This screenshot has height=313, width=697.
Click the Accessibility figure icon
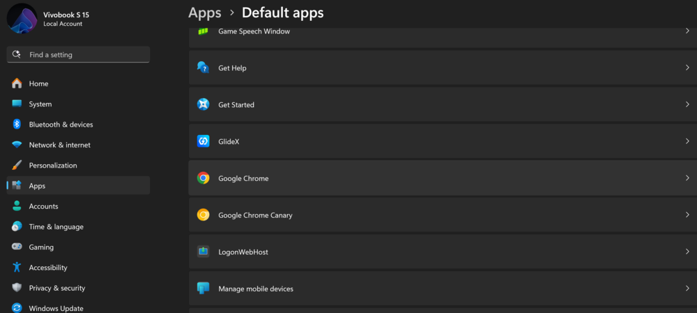[17, 267]
